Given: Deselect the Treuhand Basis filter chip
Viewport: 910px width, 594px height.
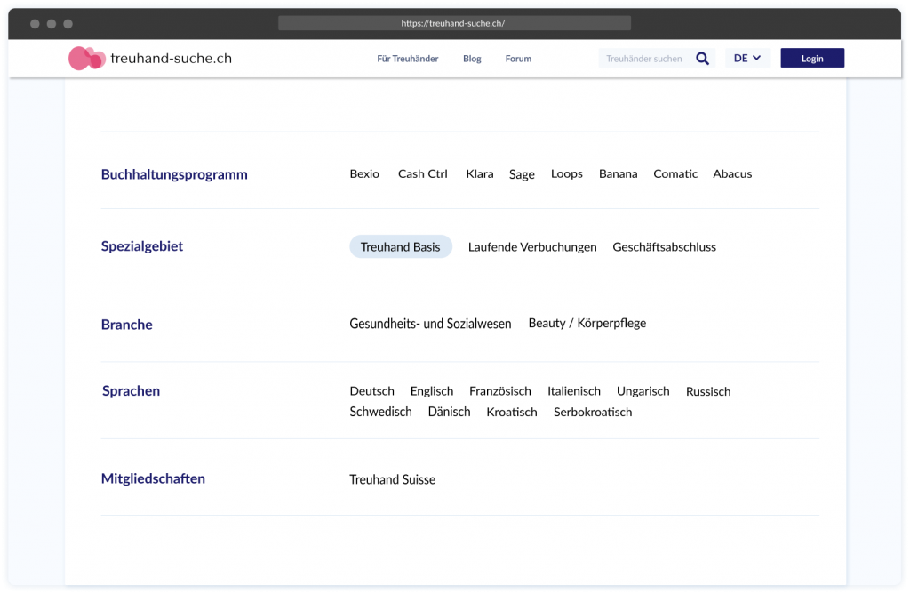Looking at the screenshot, I should (400, 247).
